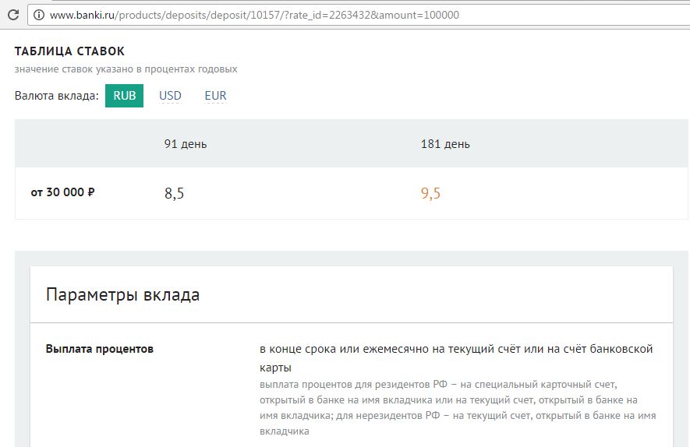The height and width of the screenshot is (447, 690).
Task: Focus the banki.ru address bar URL
Action: pyautogui.click(x=254, y=15)
